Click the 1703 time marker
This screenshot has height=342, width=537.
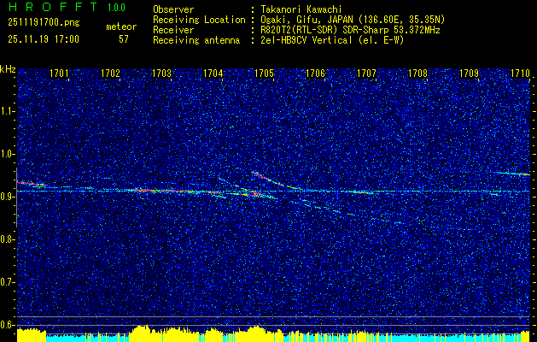161,73
